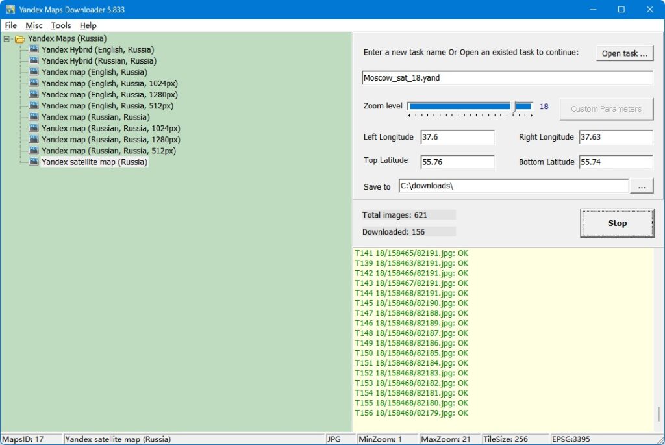The image size is (665, 445).
Task: Click the Top Latitude input field
Action: pyautogui.click(x=457, y=162)
